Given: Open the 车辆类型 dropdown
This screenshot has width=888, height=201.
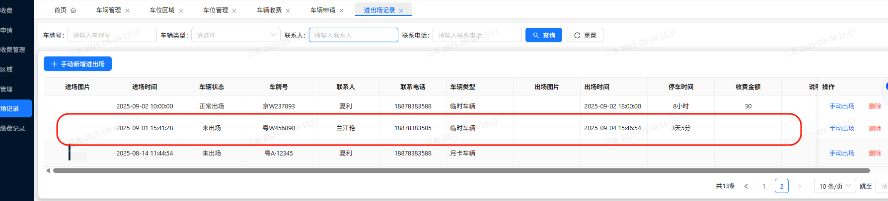Looking at the screenshot, I should (236, 35).
